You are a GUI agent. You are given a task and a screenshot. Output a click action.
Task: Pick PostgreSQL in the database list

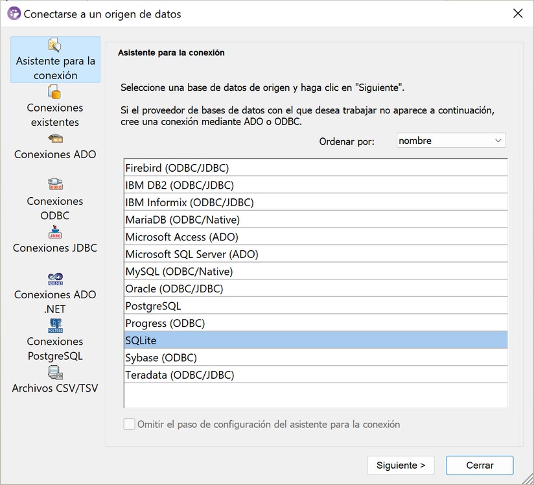[154, 305]
